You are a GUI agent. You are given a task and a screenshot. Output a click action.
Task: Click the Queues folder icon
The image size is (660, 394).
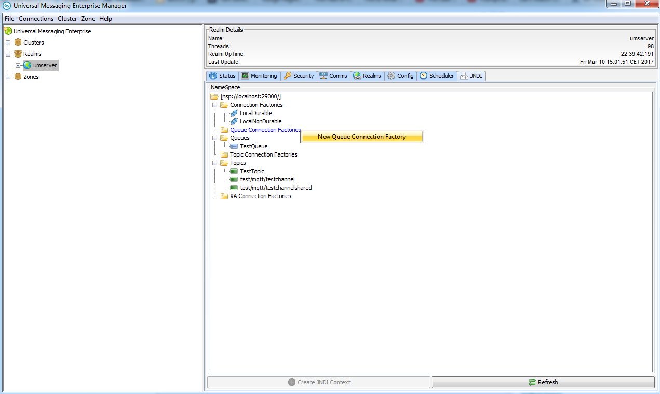(224, 138)
